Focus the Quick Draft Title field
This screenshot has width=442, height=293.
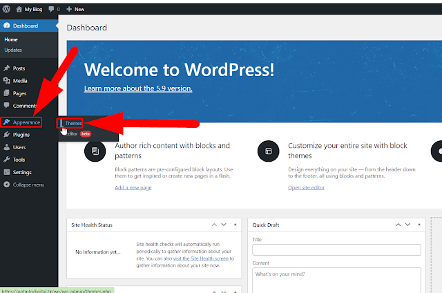click(x=336, y=250)
